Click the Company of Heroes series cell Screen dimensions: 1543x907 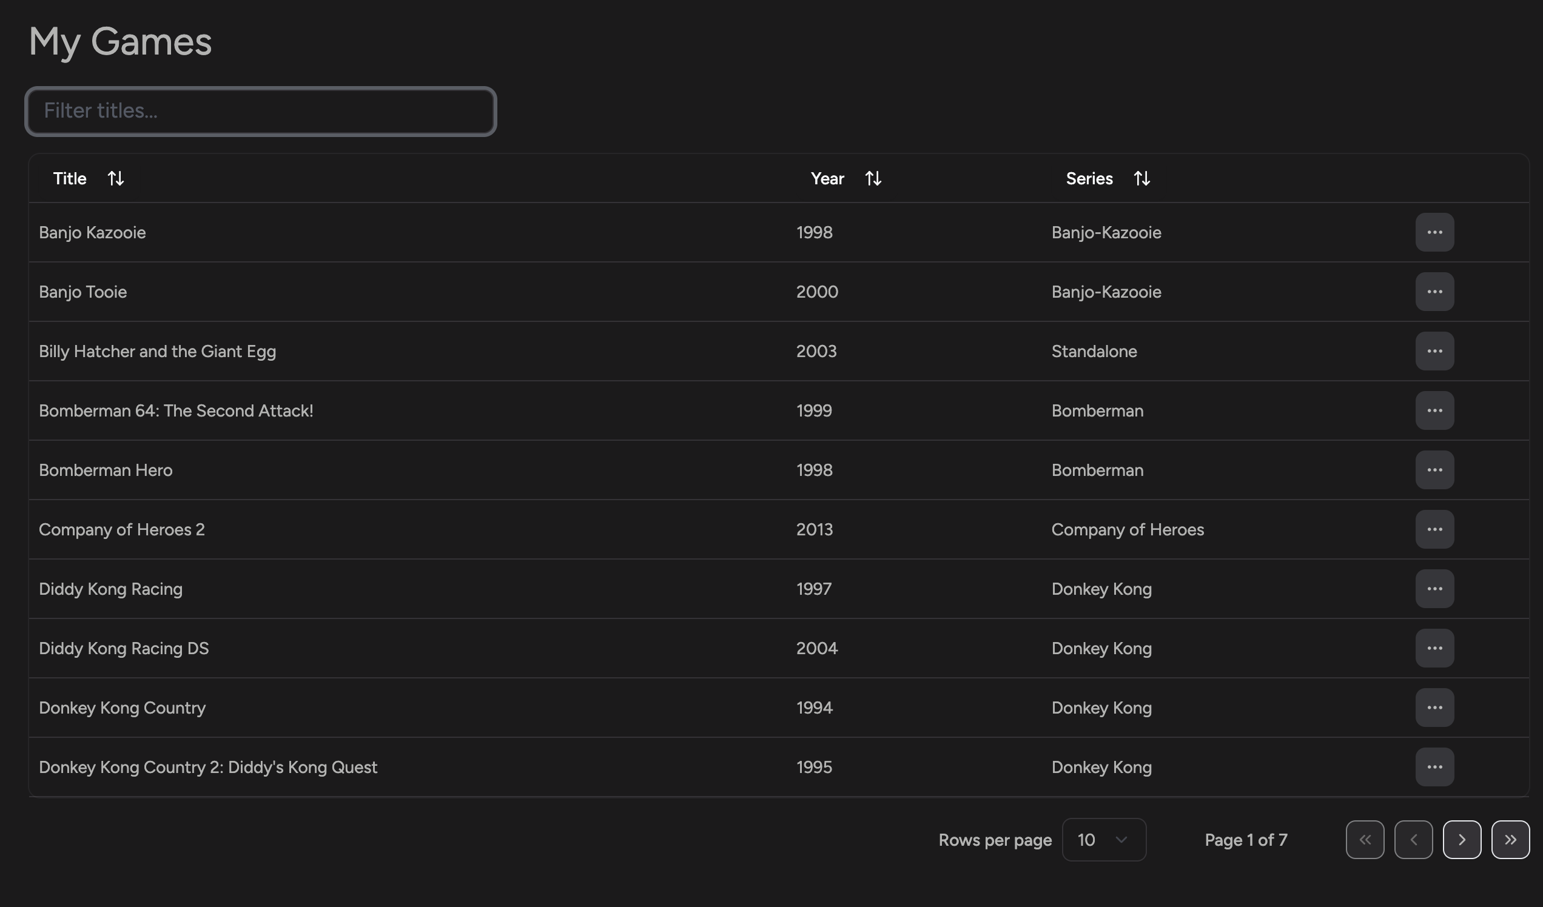[x=1128, y=529]
